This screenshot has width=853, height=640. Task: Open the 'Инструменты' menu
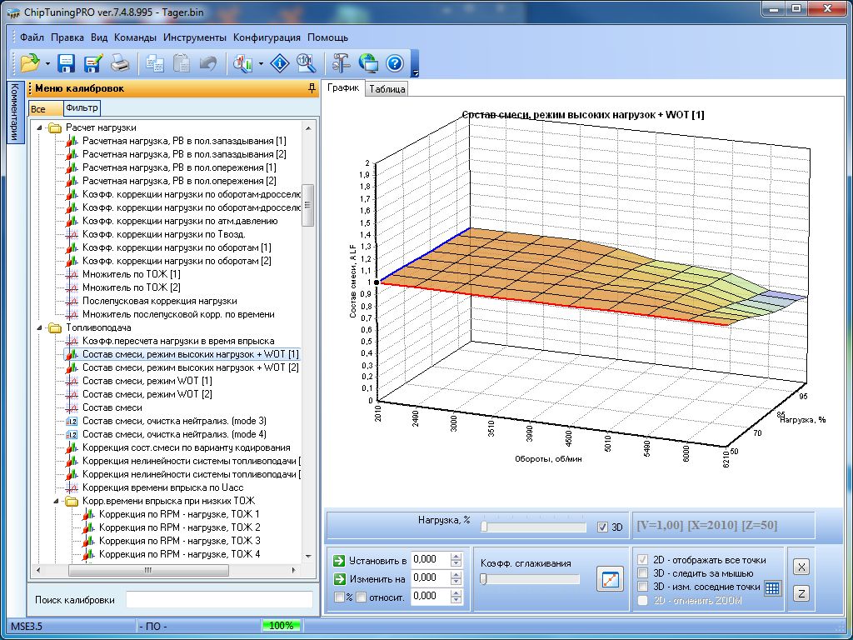click(x=194, y=37)
